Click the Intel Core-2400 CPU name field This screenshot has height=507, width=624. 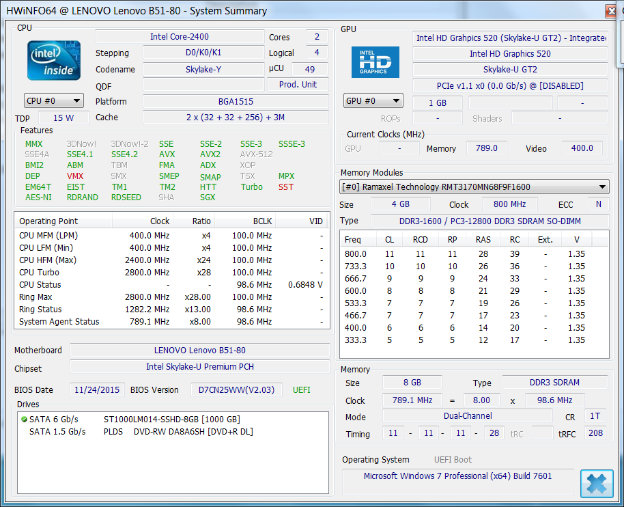pyautogui.click(x=180, y=37)
